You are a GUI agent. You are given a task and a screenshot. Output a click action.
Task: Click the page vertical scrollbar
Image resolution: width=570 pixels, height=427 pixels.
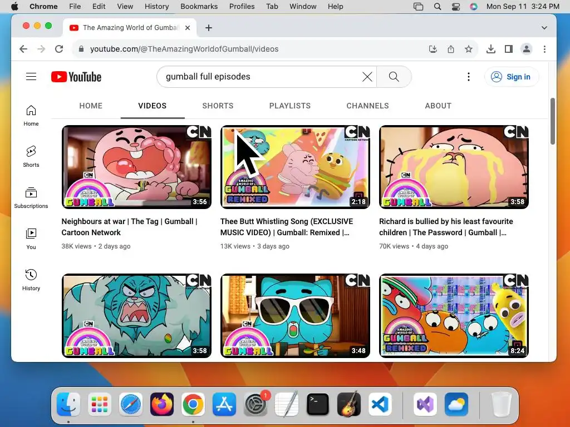tap(553, 121)
